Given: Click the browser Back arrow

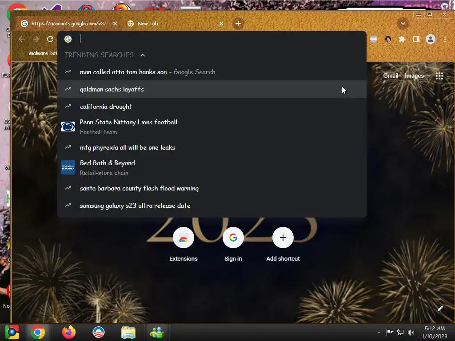Looking at the screenshot, I should click(22, 39).
